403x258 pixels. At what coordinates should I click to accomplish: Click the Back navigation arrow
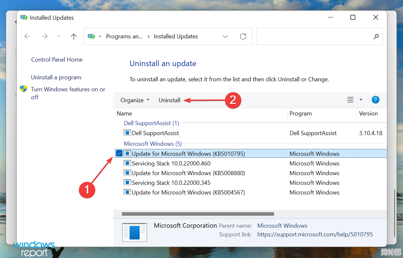point(27,36)
